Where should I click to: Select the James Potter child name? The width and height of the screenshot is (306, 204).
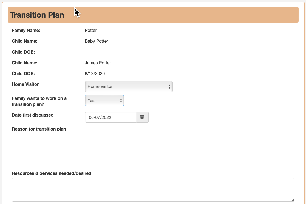click(x=98, y=63)
